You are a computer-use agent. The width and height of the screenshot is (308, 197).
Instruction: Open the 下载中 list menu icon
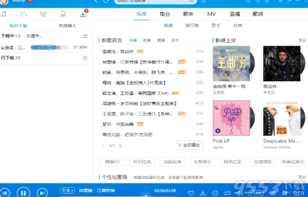click(x=85, y=36)
